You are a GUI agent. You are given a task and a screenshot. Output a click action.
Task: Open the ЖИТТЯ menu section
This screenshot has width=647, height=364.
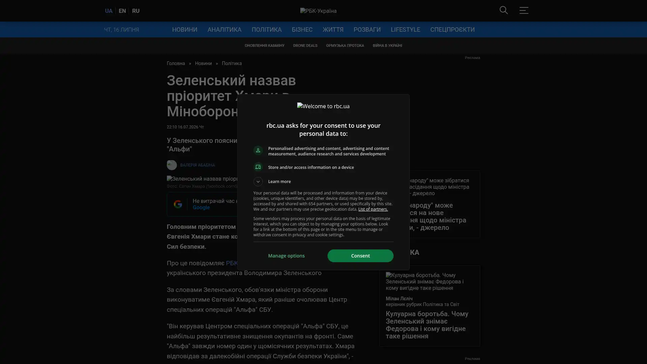[333, 30]
